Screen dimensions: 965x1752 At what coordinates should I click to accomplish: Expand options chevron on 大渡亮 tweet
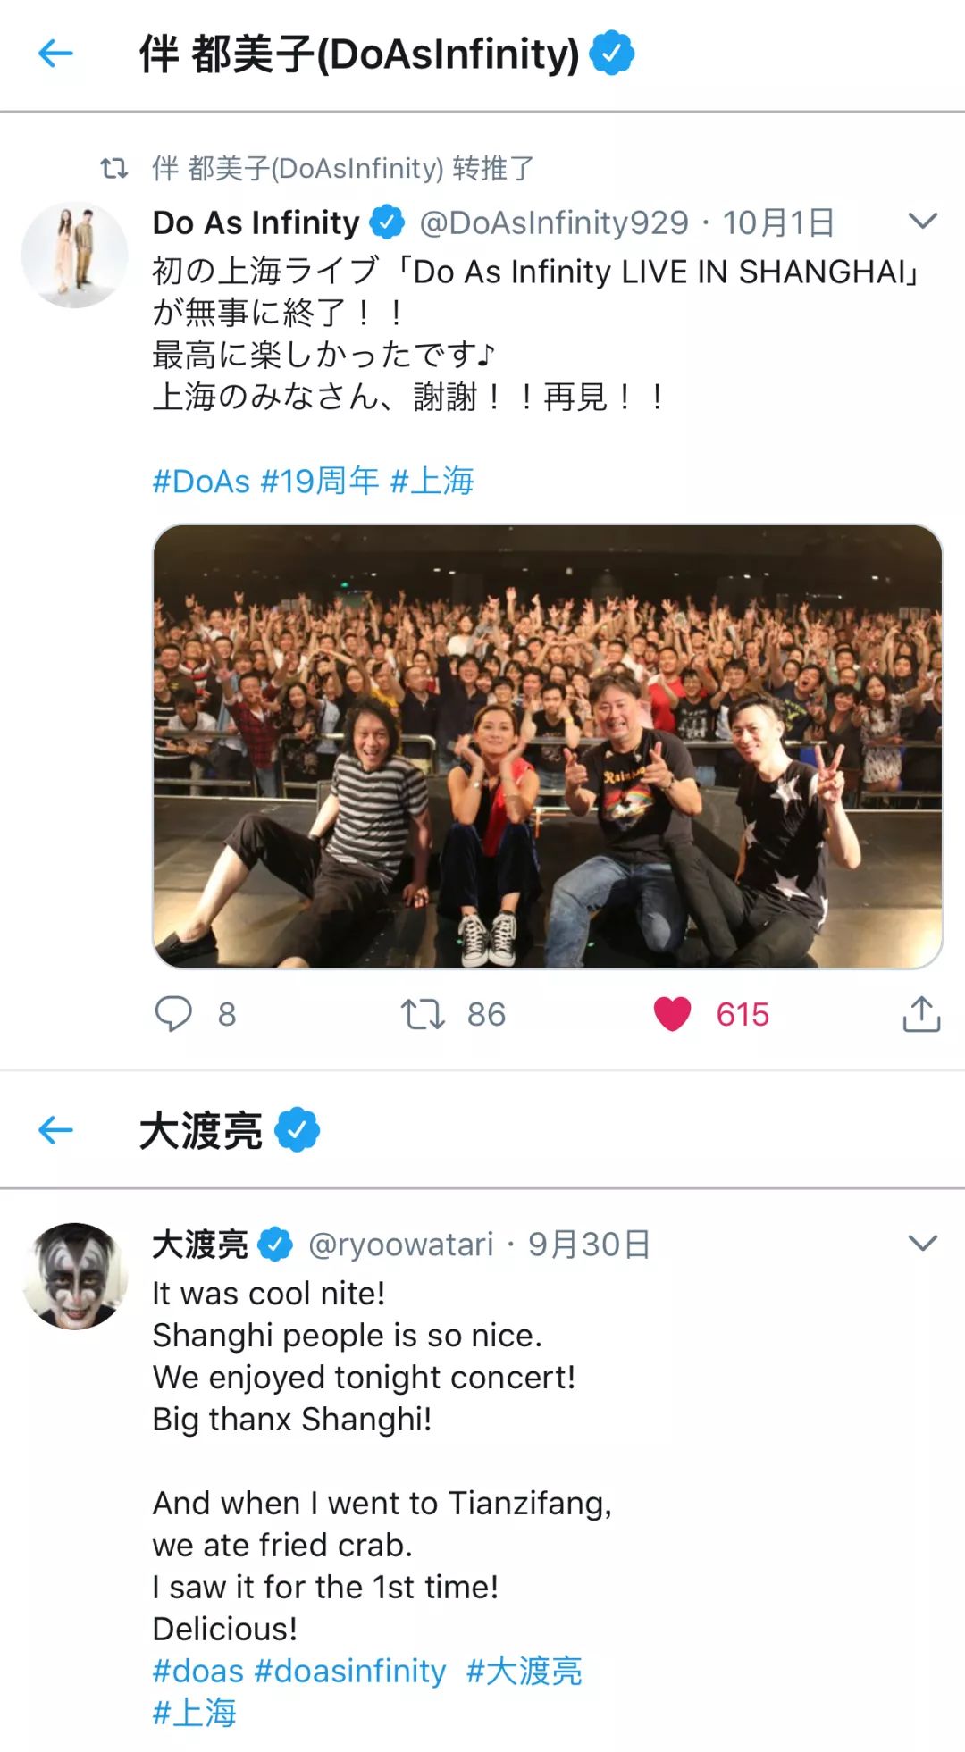(x=922, y=1243)
